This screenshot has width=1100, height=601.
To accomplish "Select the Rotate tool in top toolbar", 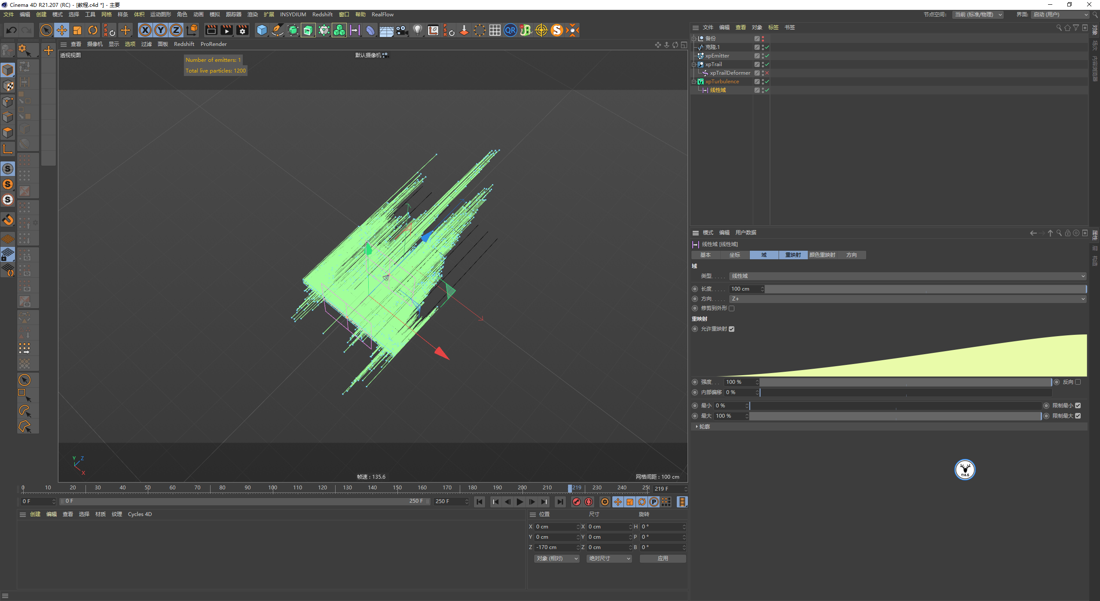I will pos(93,30).
